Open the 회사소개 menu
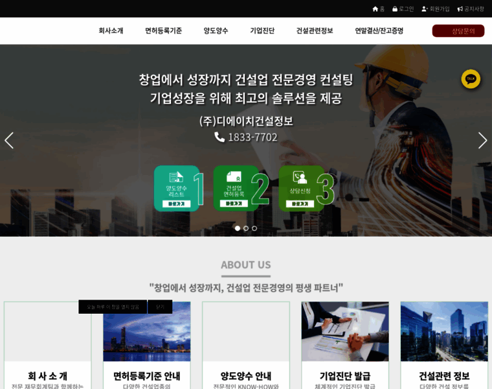 tap(111, 30)
